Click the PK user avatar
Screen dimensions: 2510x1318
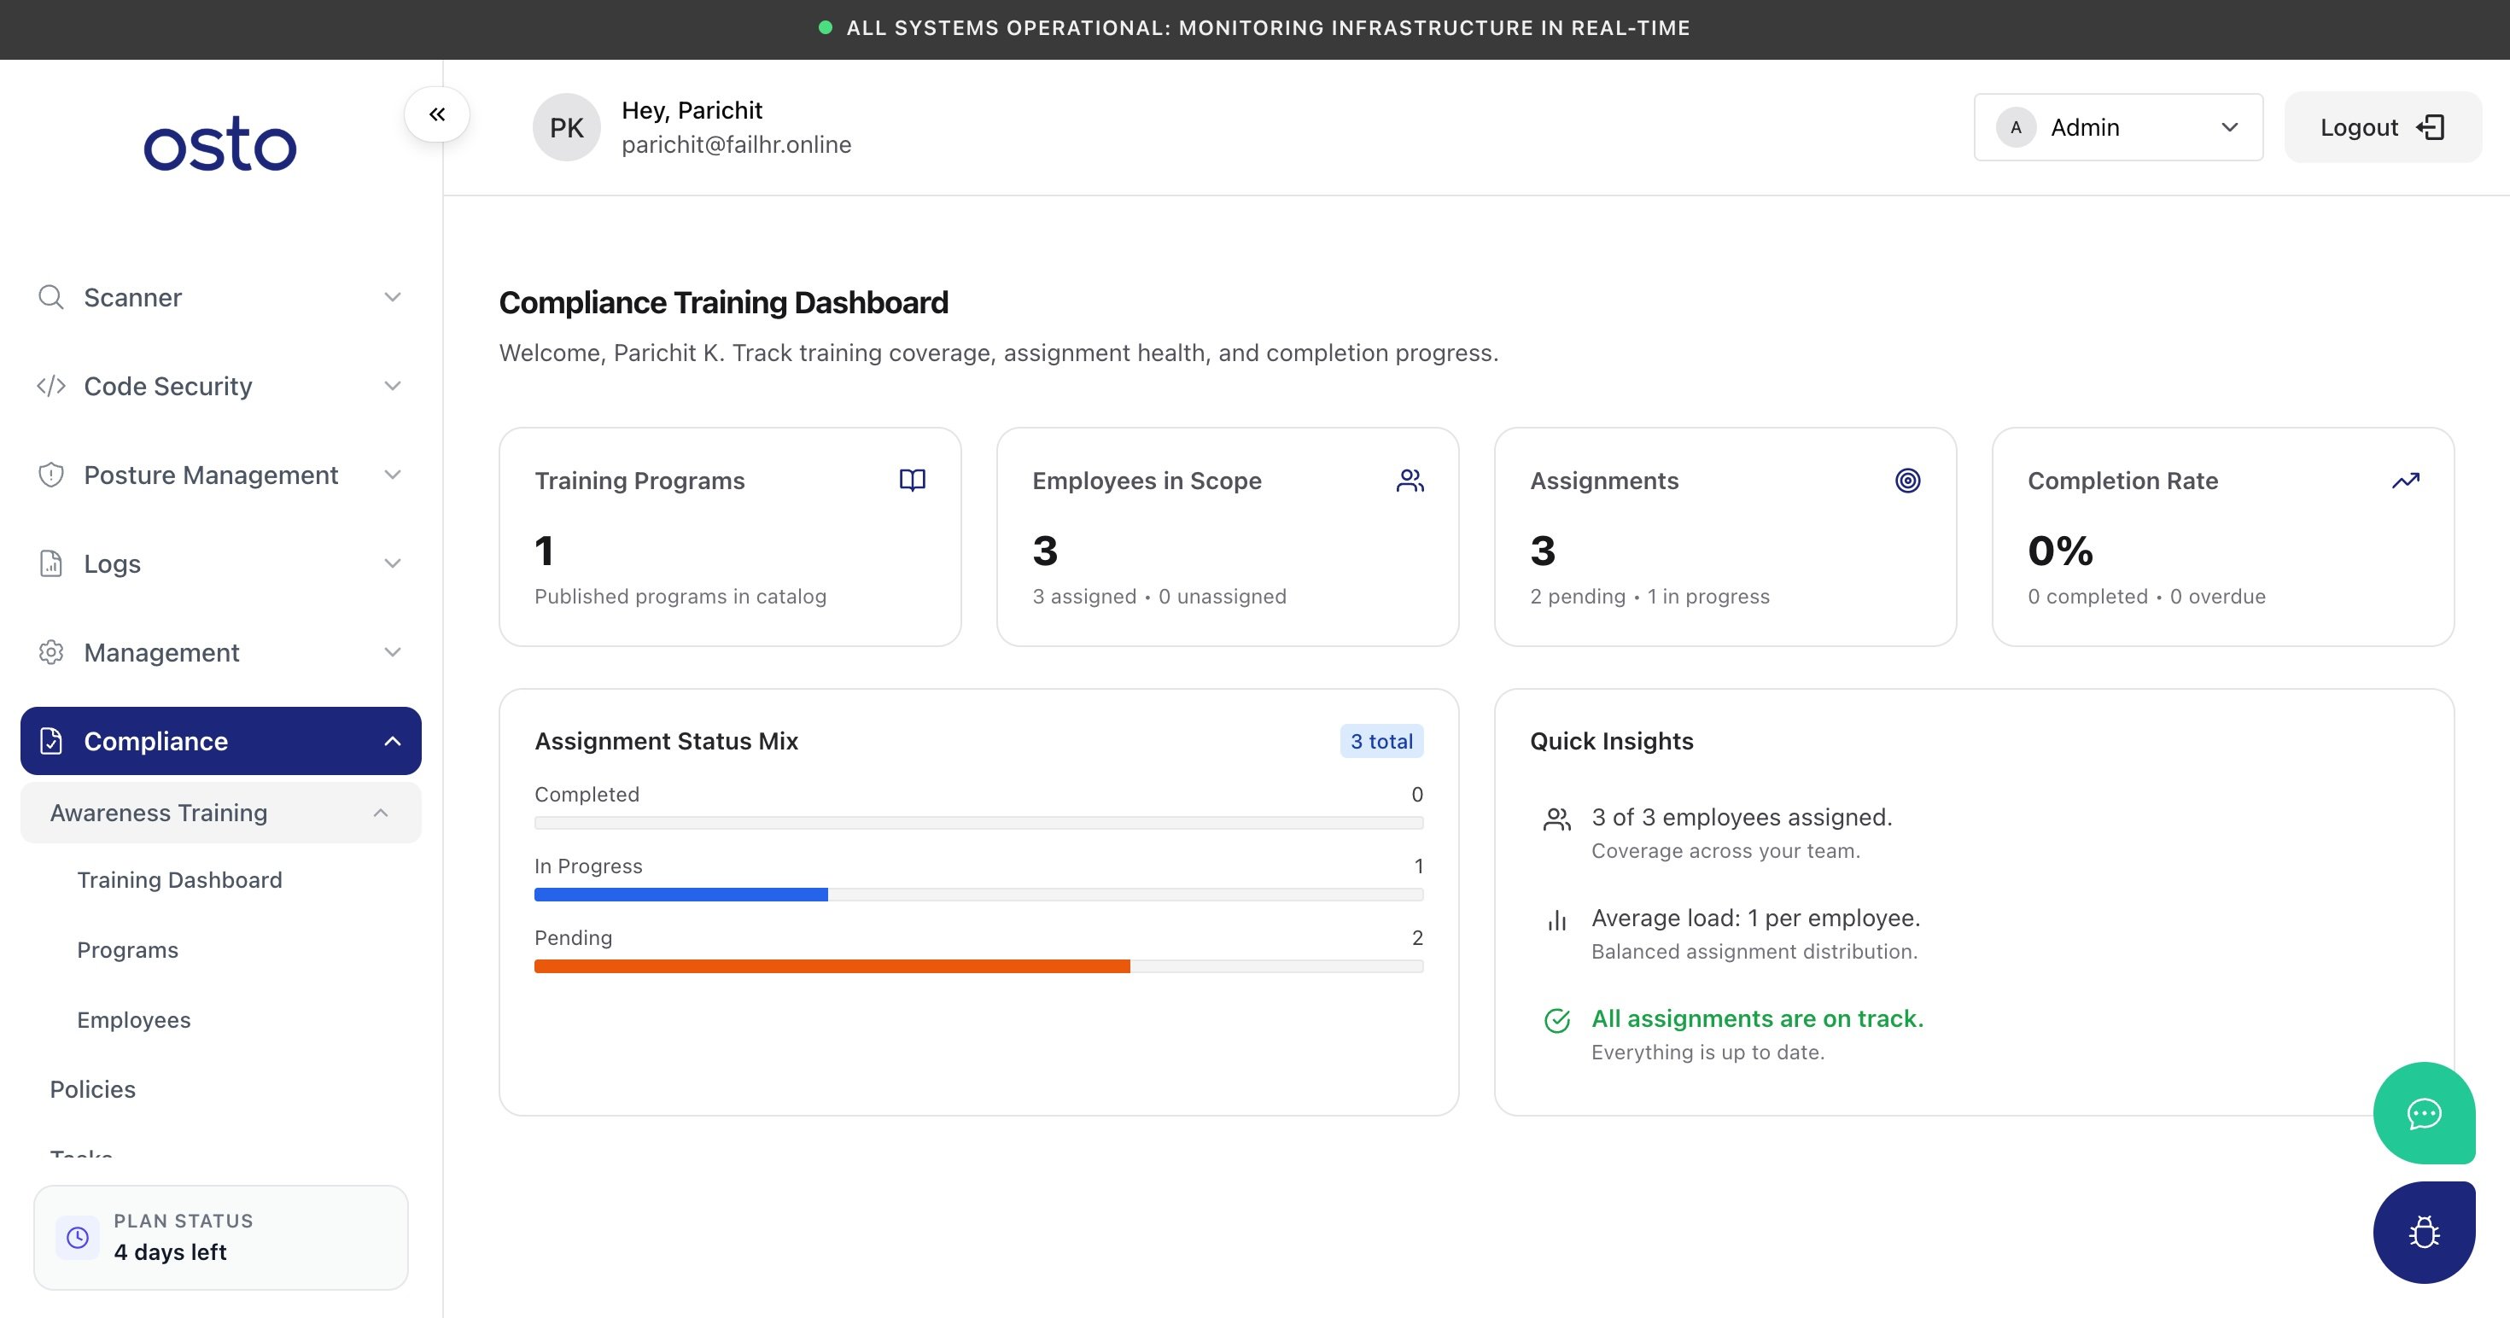(566, 127)
